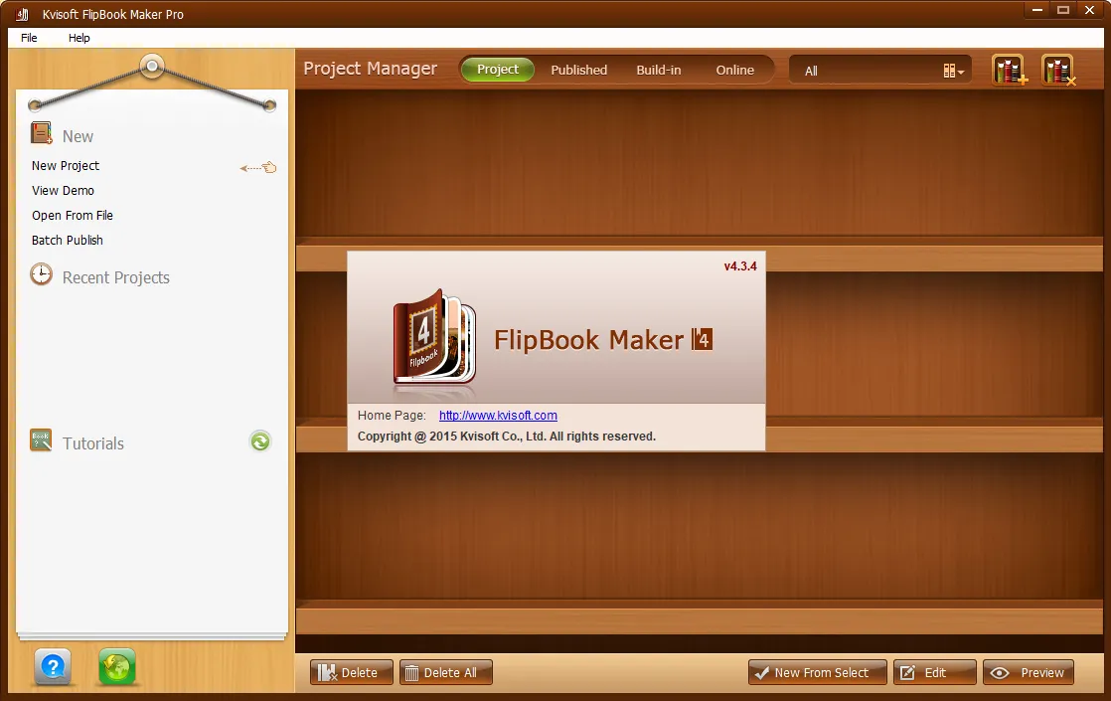1111x701 pixels.
Task: Click the Tutorials chalkboard icon
Action: (x=41, y=440)
